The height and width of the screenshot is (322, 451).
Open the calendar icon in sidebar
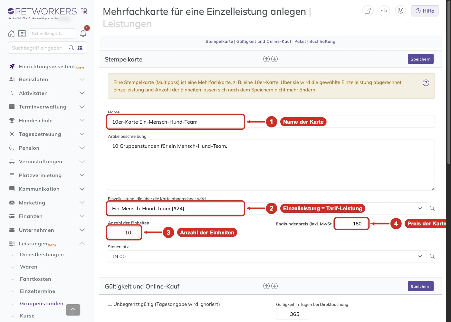coord(22,33)
